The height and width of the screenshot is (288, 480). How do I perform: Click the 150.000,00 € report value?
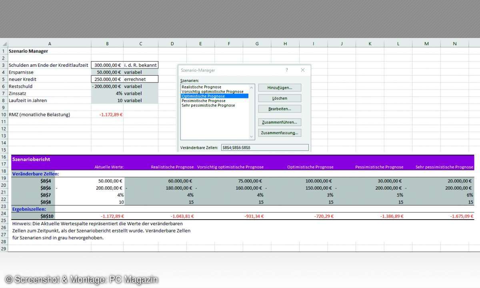[319, 188]
